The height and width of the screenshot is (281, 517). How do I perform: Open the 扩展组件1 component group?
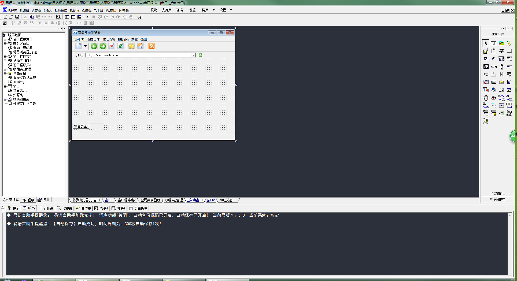(497, 194)
